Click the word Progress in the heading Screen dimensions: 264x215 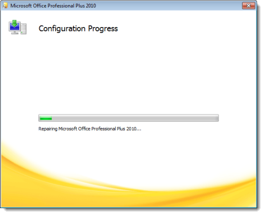(x=103, y=29)
